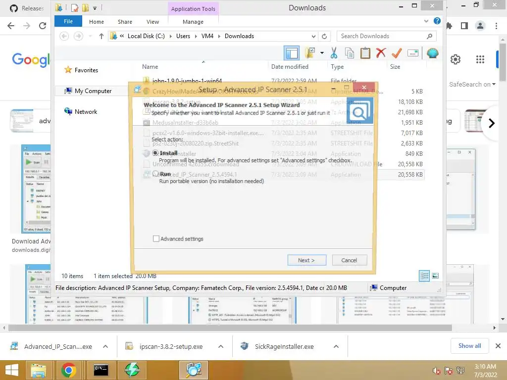Image resolution: width=507 pixels, height=380 pixels.
Task: Sort files by the Date modified column
Action: (290, 67)
